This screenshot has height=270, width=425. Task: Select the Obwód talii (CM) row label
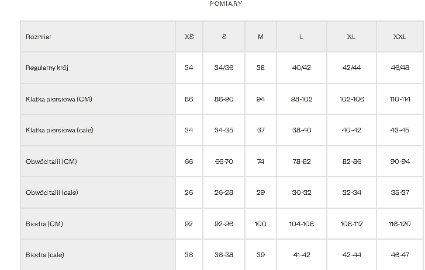pos(51,162)
